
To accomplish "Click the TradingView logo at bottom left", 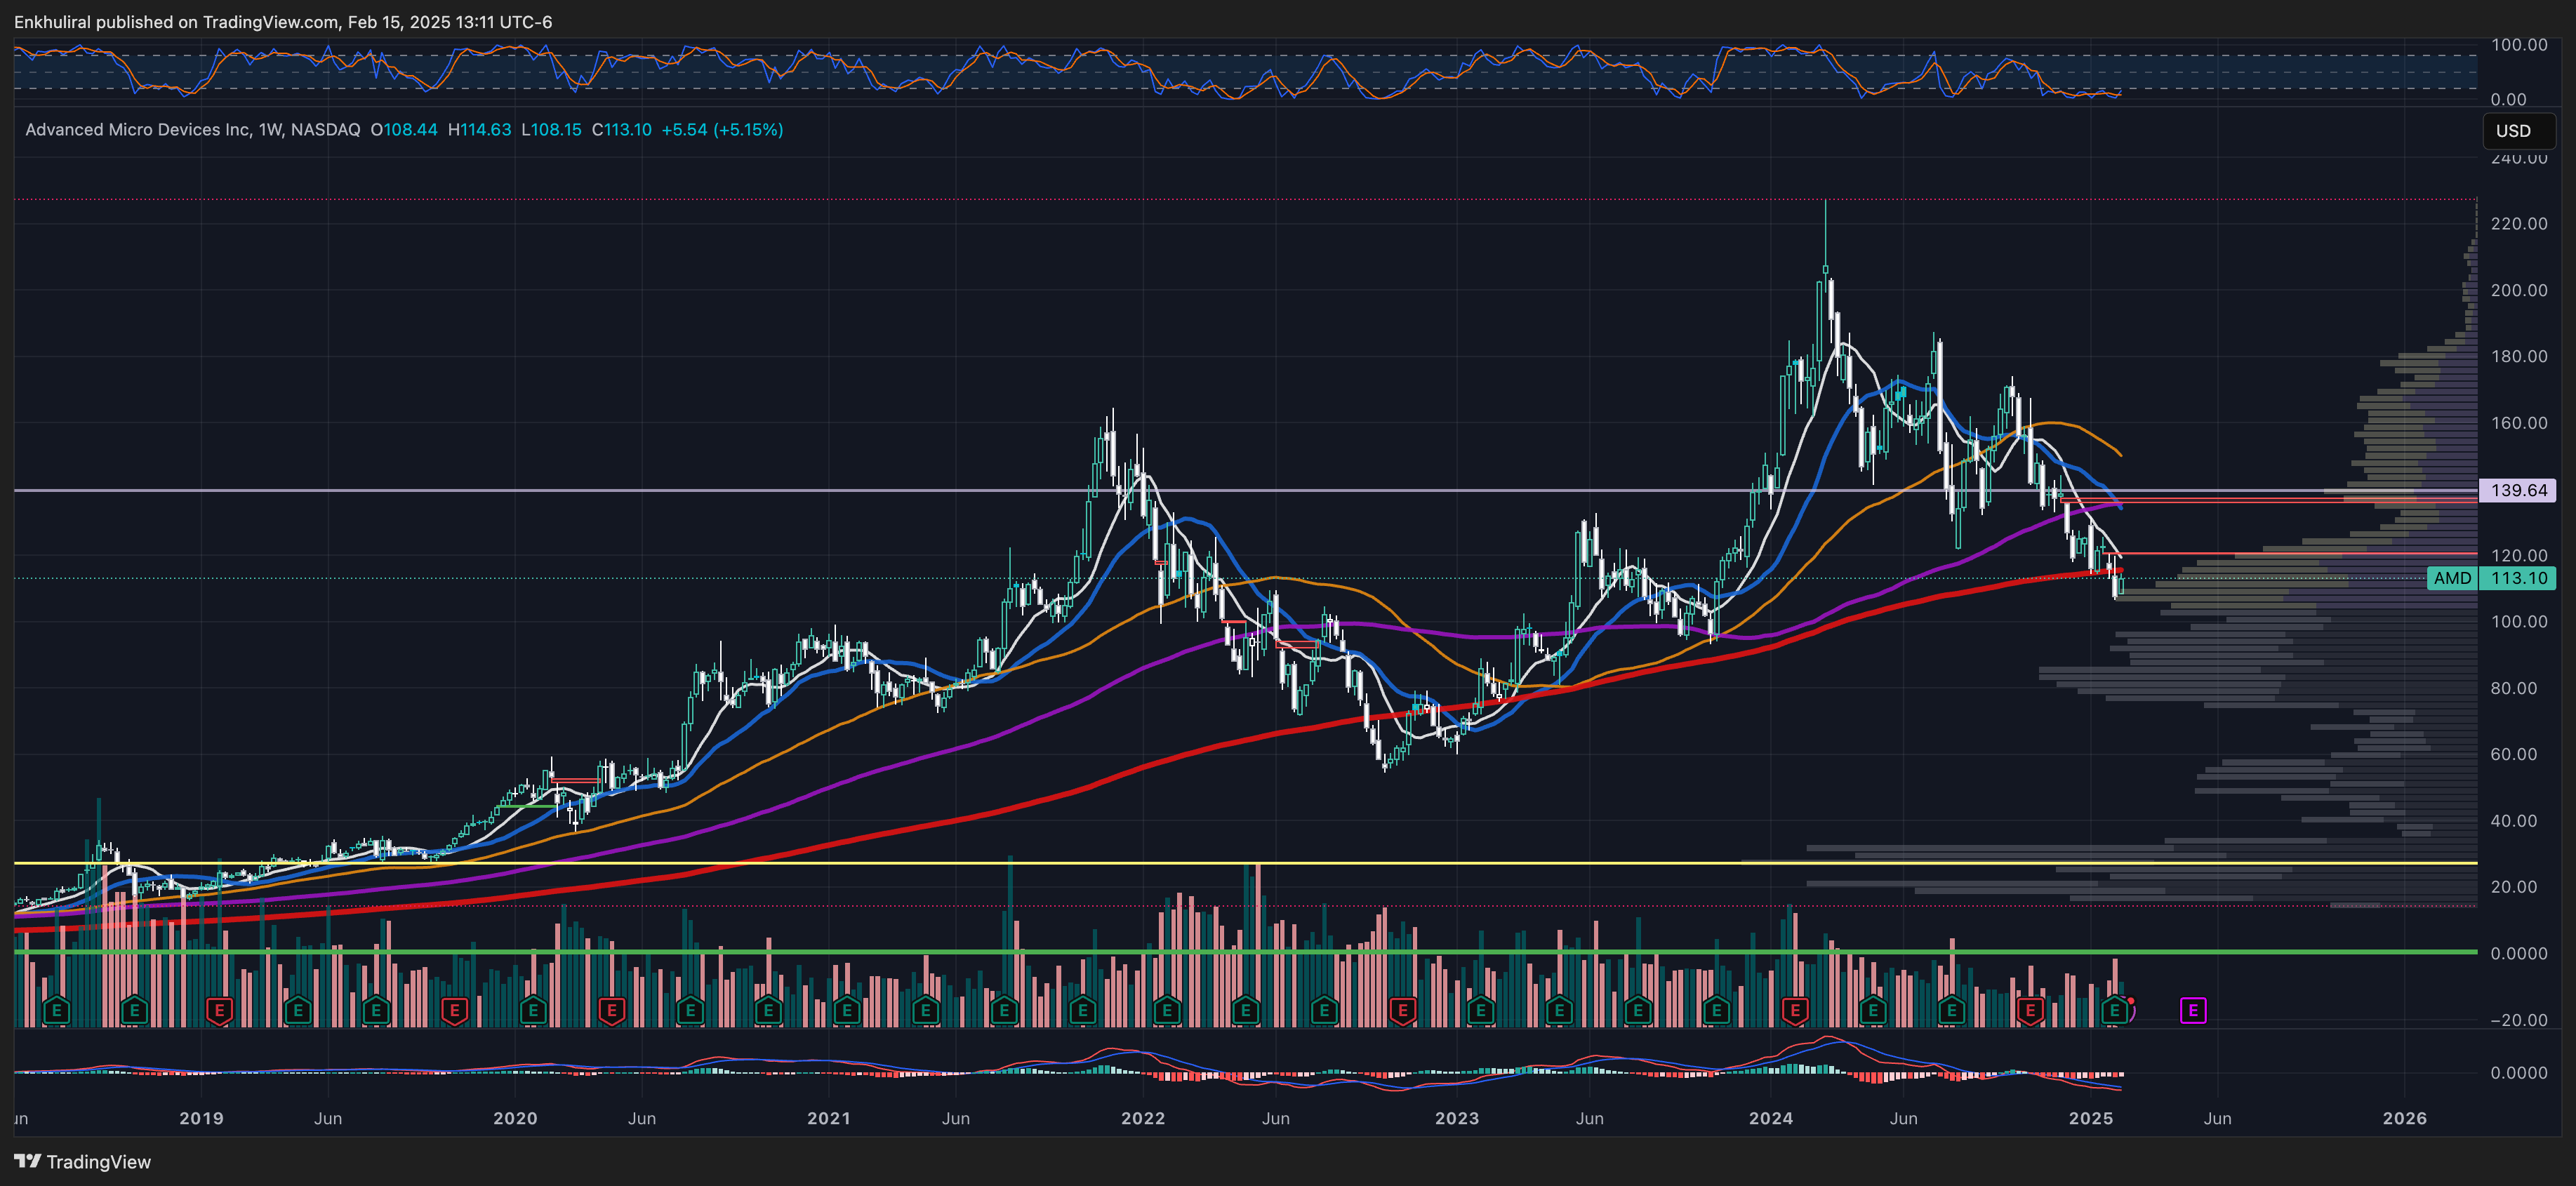I will pos(82,1161).
